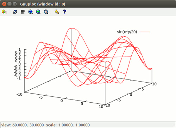Click the replot refresh icon

15,12
